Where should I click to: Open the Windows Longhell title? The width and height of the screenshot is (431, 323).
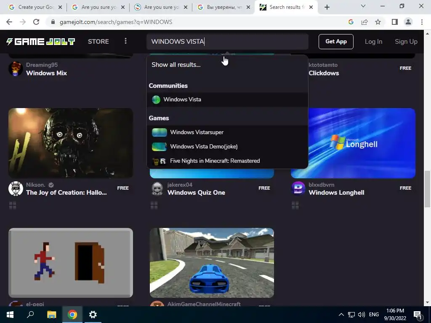[x=336, y=193]
